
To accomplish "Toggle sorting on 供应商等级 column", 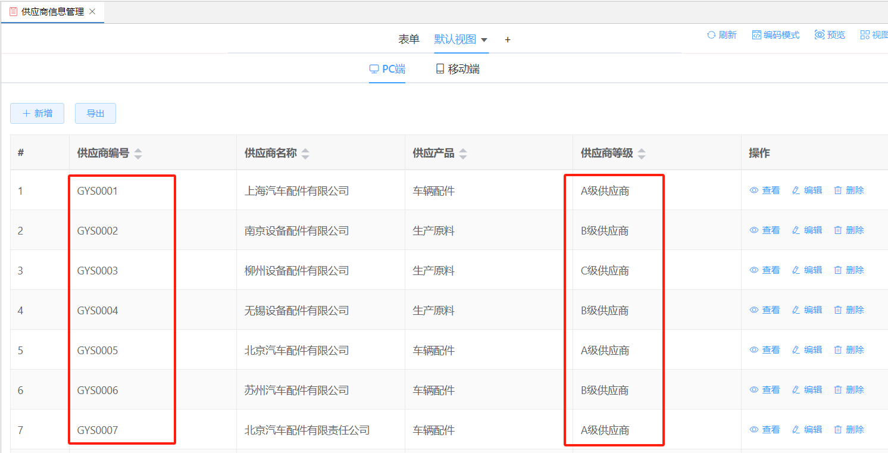I will pos(642,154).
